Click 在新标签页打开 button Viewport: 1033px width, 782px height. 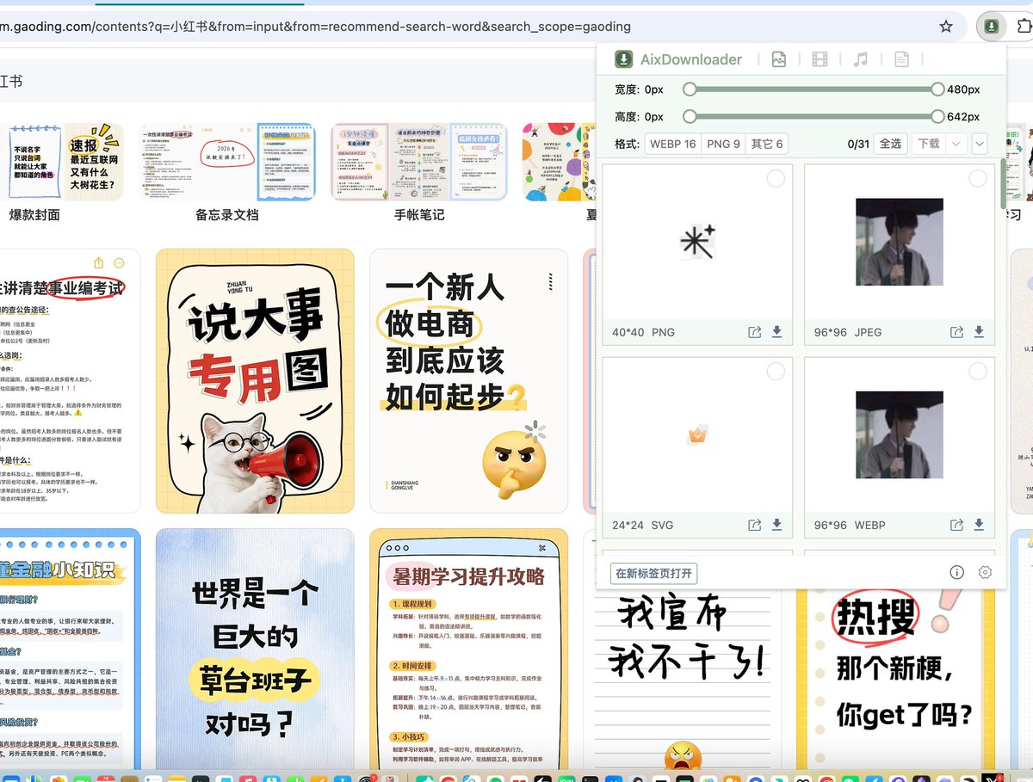click(654, 574)
